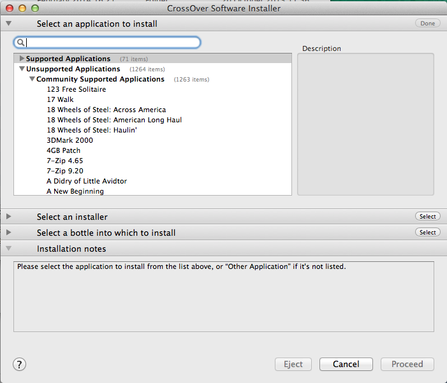447x383 pixels.
Task: Click Unsupported Applications label
Action: point(73,69)
